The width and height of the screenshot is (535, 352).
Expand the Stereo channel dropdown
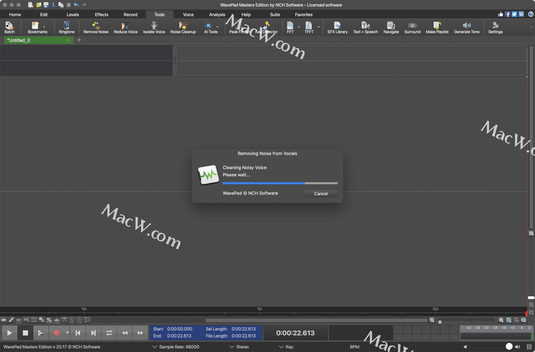tap(231, 347)
